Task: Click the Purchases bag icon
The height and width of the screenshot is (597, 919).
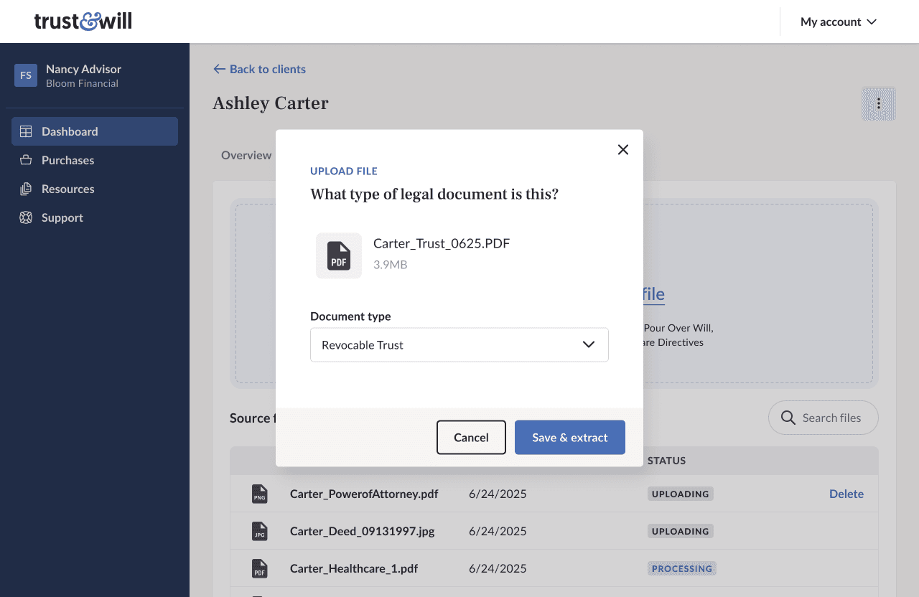Action: coord(26,160)
